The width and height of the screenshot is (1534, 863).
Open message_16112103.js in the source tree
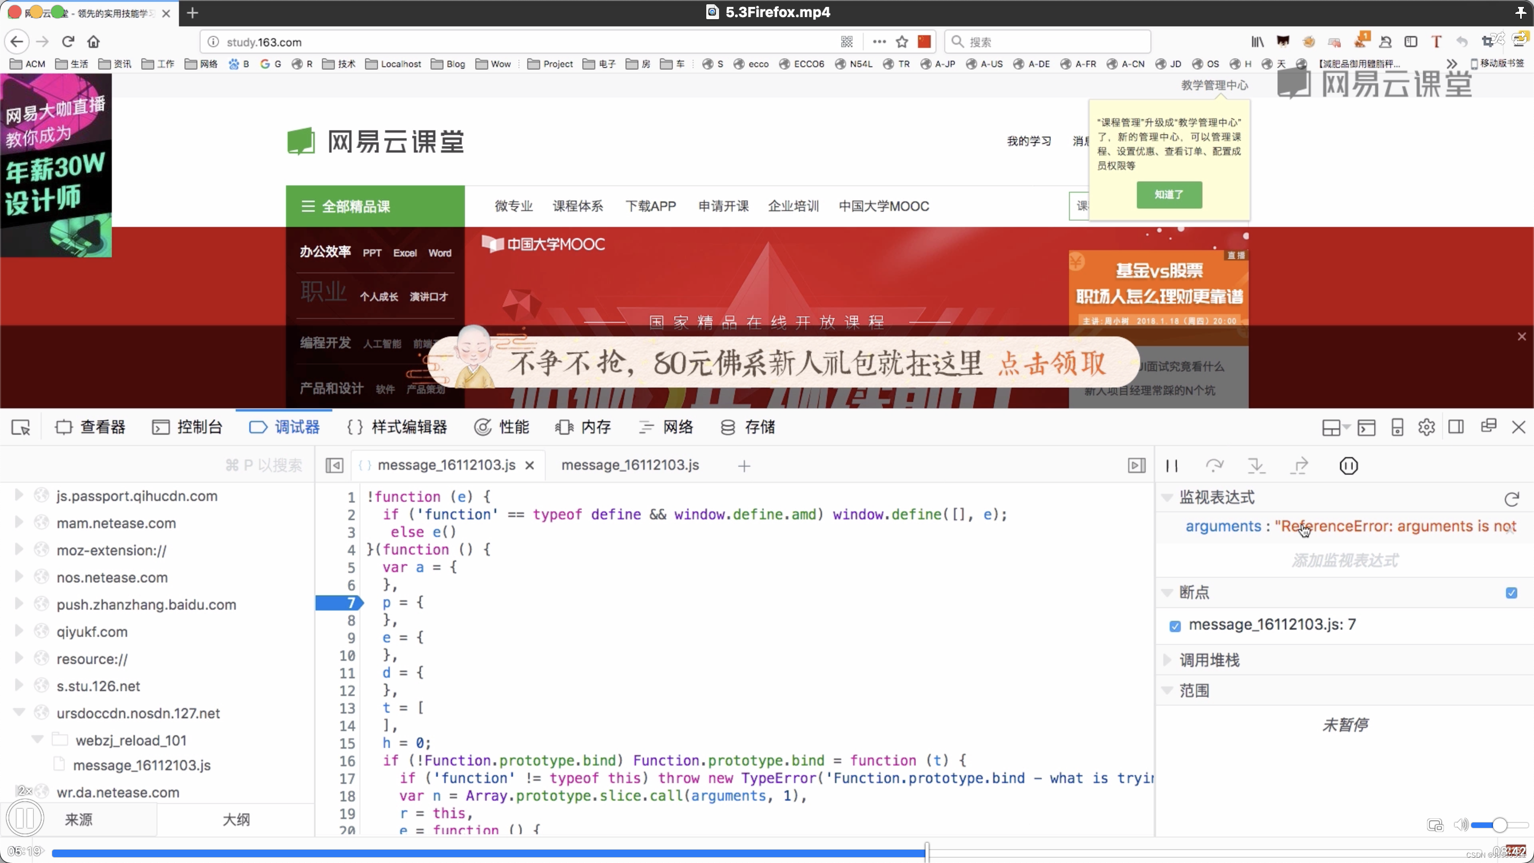pos(142,766)
